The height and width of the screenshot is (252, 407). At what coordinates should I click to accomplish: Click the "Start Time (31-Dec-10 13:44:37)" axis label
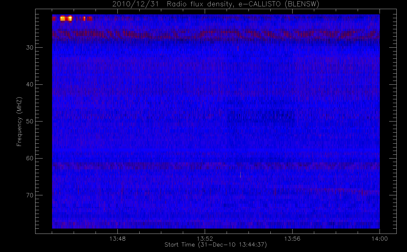[216, 245]
